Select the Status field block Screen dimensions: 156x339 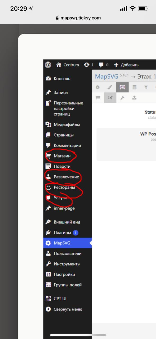tap(126, 115)
